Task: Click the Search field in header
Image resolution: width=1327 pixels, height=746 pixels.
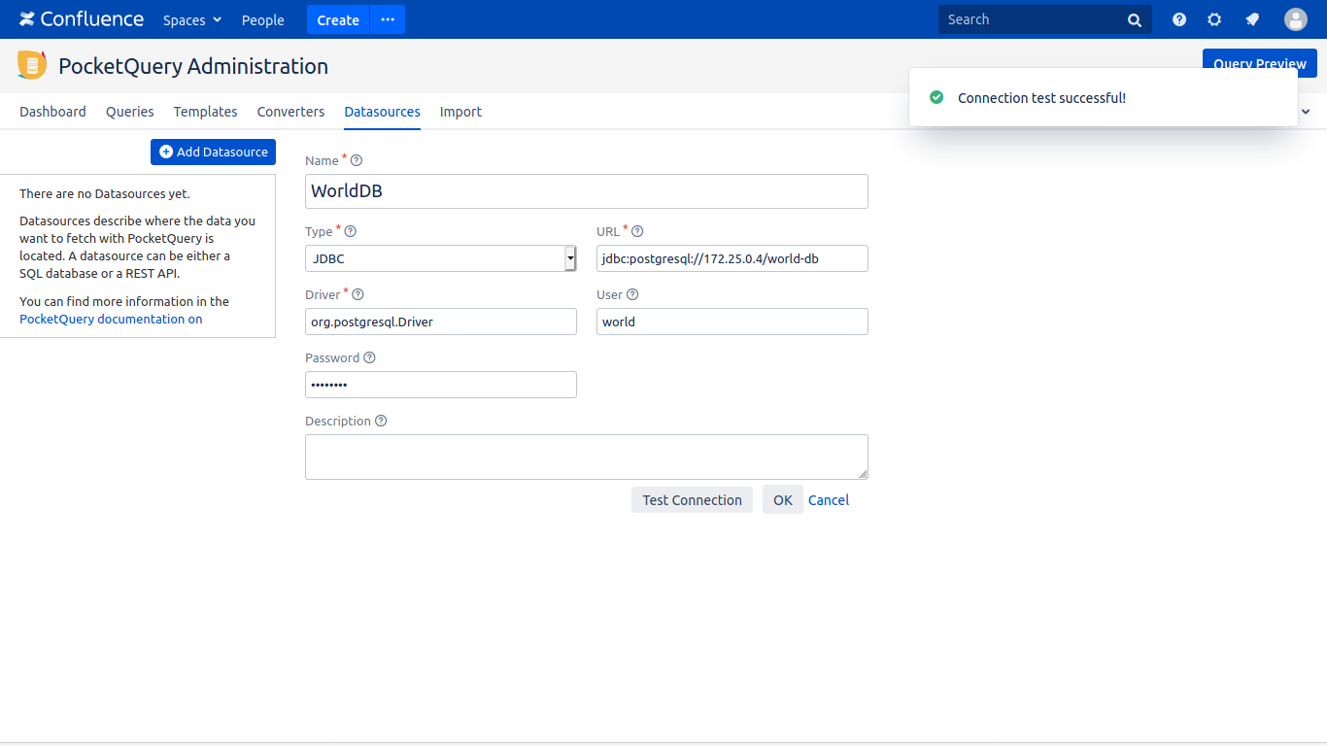Action: tap(1035, 19)
